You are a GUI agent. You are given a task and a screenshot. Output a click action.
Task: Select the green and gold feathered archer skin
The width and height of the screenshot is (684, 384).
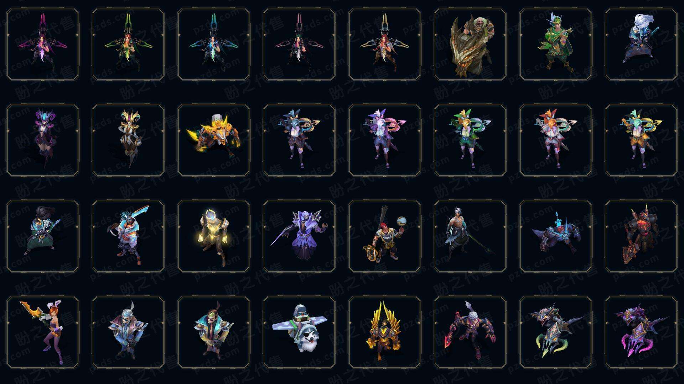[556, 44]
